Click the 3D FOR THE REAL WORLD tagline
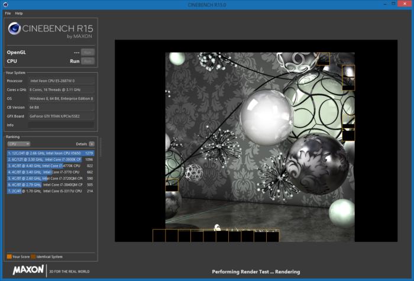Screen dimensions: 414x281 point(69,272)
